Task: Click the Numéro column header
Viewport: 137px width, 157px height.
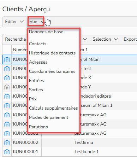Action: (19, 50)
